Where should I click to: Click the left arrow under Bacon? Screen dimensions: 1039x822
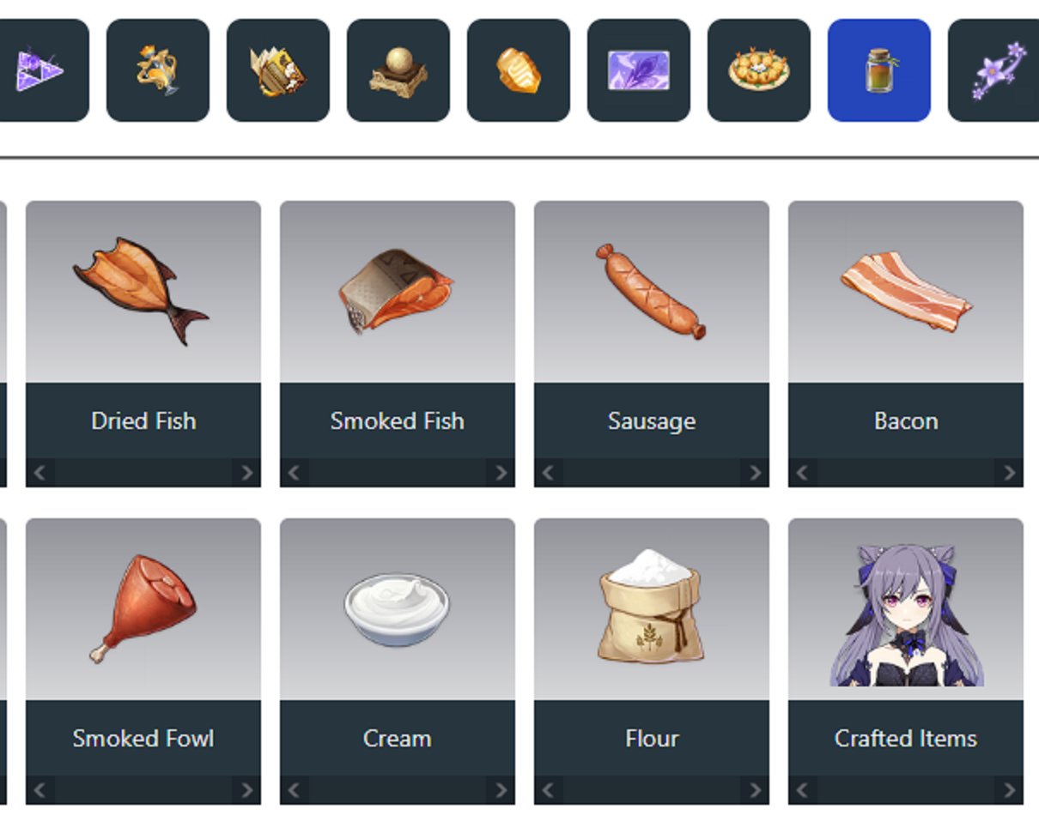[803, 473]
